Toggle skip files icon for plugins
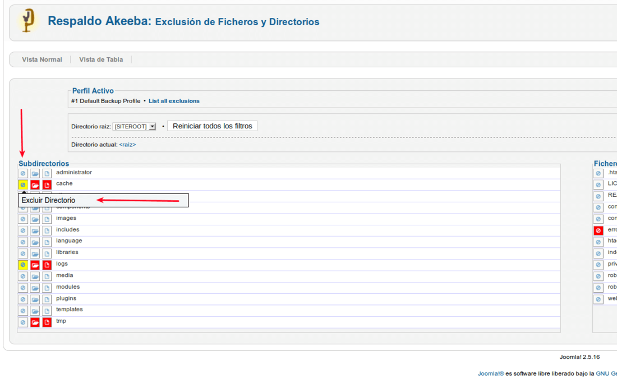This screenshot has height=384, width=617. (47, 299)
